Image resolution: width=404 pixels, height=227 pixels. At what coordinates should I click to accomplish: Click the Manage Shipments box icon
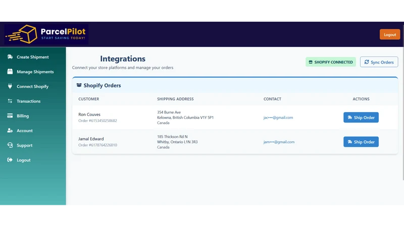click(10, 72)
